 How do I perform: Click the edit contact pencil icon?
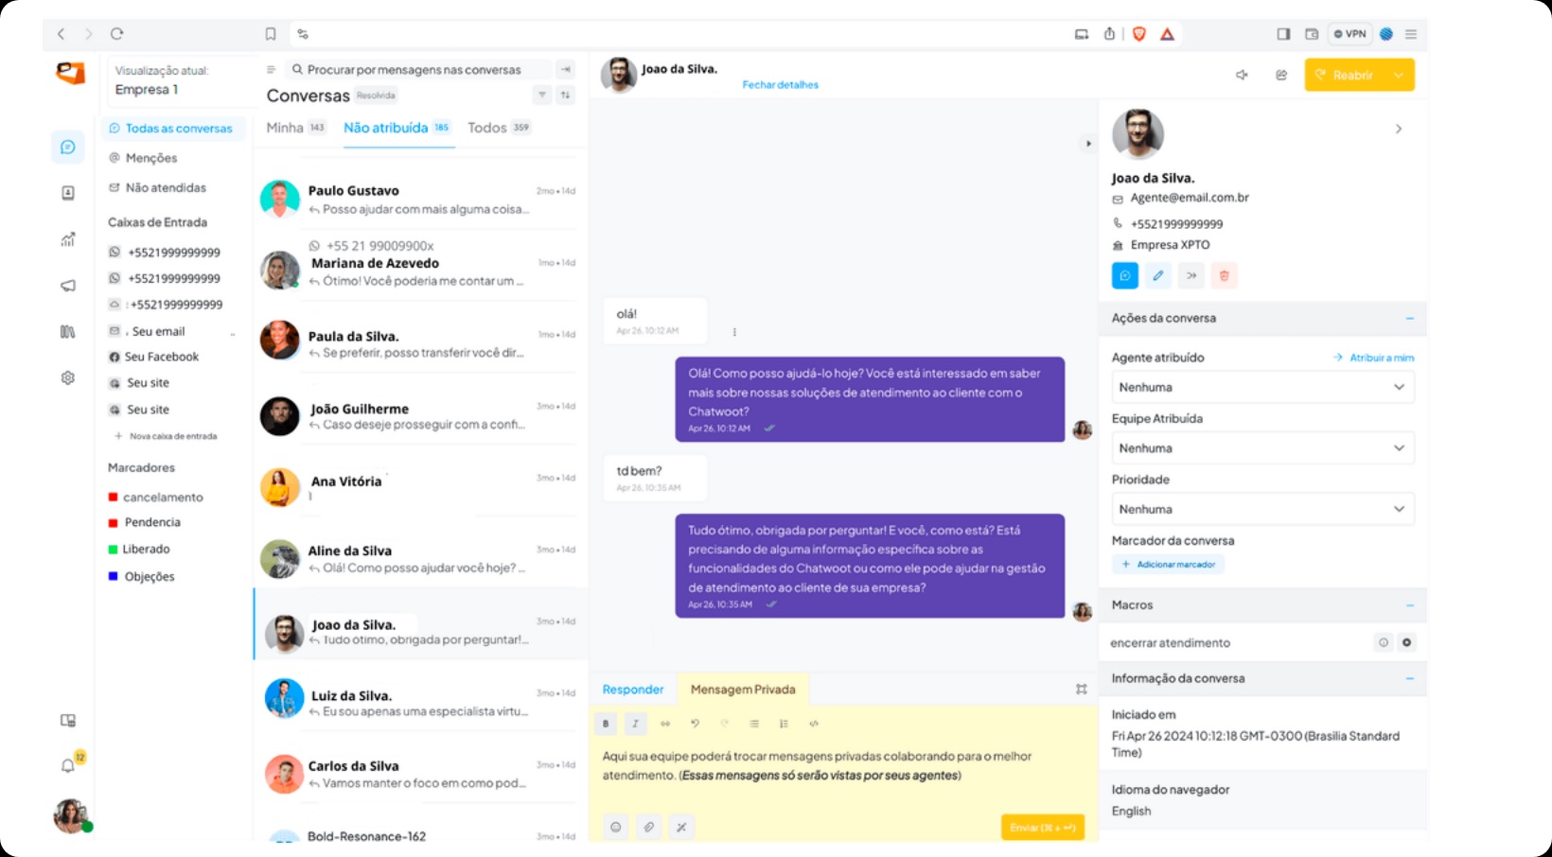click(1158, 275)
